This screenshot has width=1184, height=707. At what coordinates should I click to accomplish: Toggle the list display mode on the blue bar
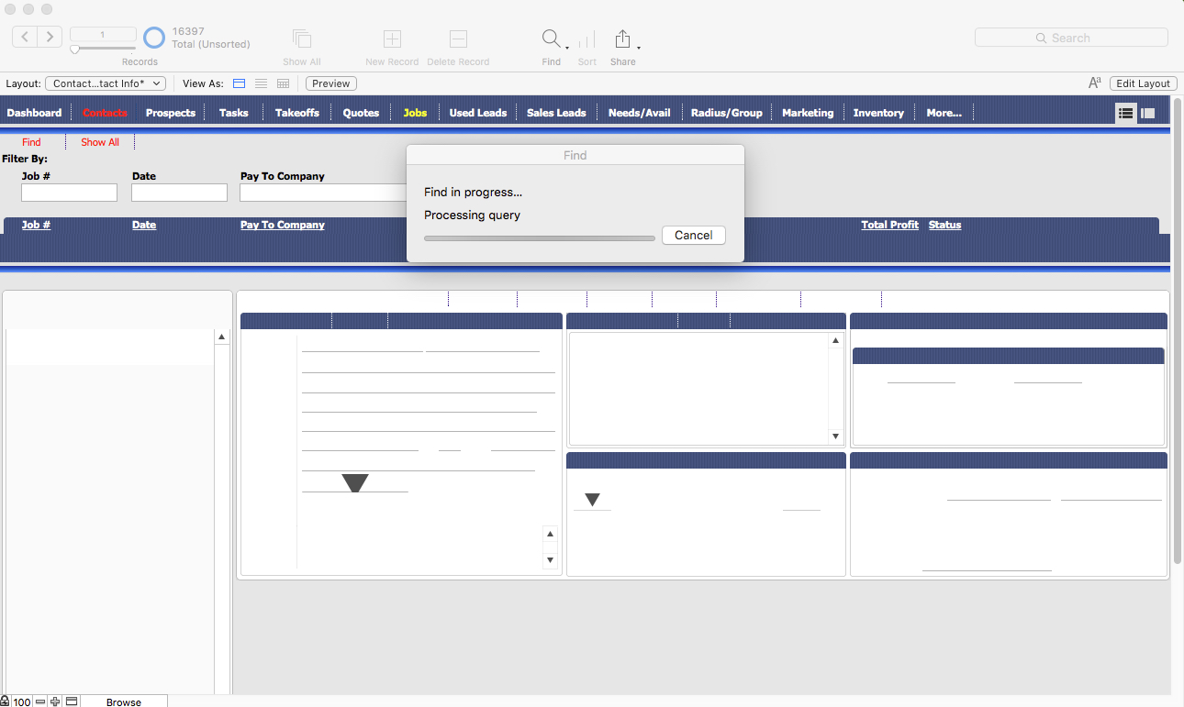point(1125,112)
